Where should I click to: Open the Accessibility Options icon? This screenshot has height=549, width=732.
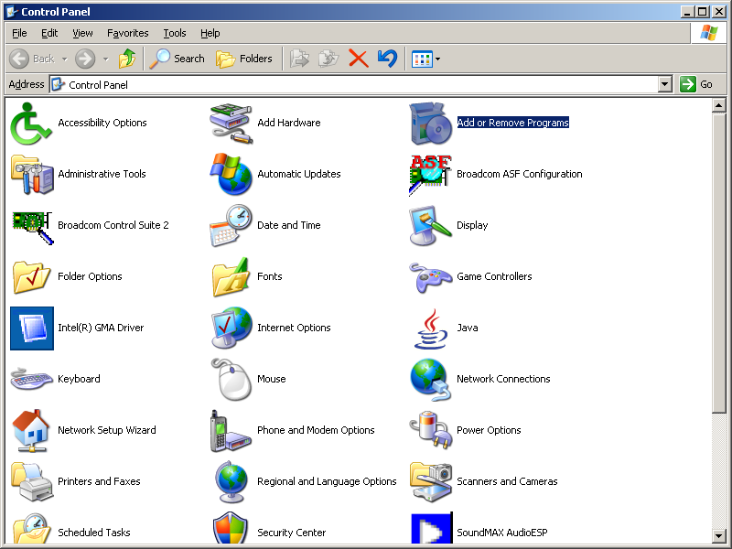point(31,123)
